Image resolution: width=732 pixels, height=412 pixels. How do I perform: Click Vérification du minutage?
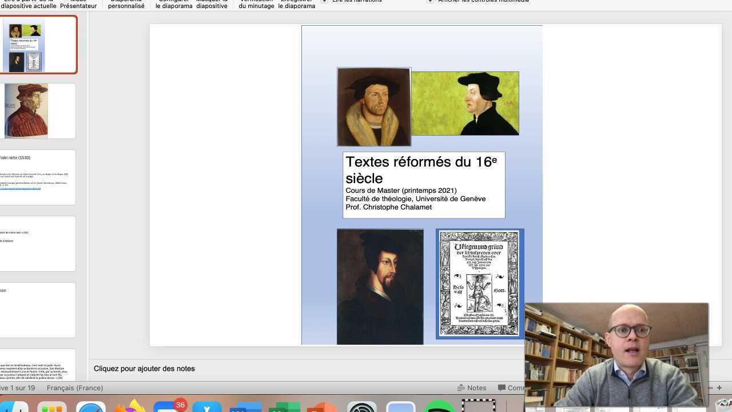click(256, 3)
